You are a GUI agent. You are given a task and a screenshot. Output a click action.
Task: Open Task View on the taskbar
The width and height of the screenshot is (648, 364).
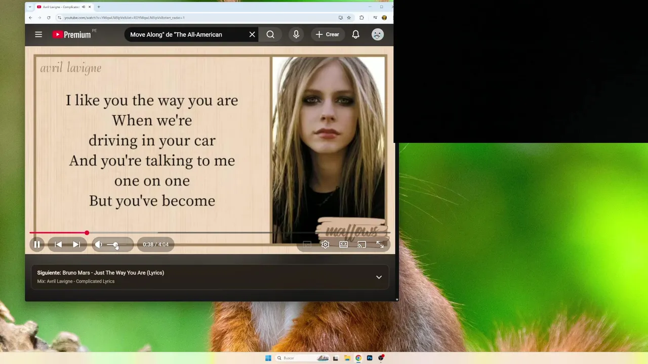click(x=336, y=358)
